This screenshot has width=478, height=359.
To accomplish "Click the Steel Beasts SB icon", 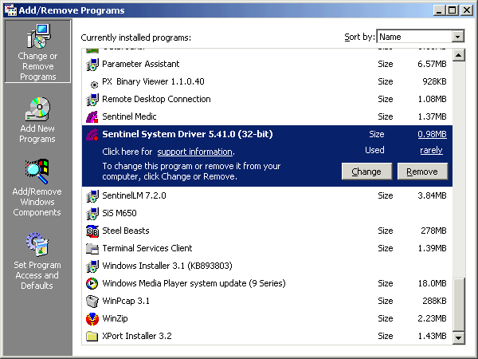I will (x=92, y=231).
